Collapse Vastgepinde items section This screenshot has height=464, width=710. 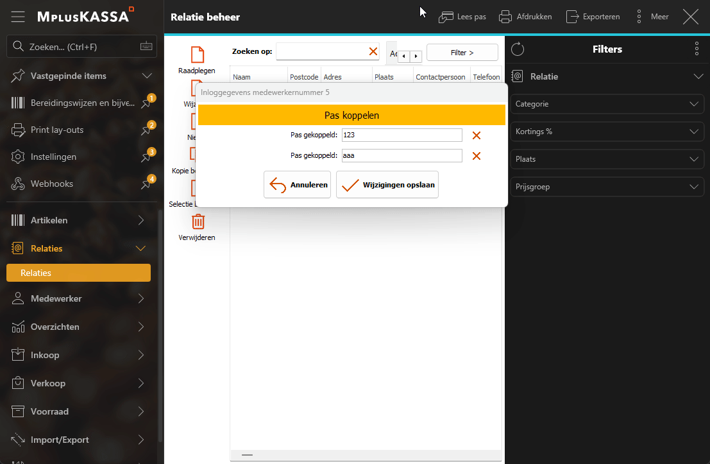point(147,76)
